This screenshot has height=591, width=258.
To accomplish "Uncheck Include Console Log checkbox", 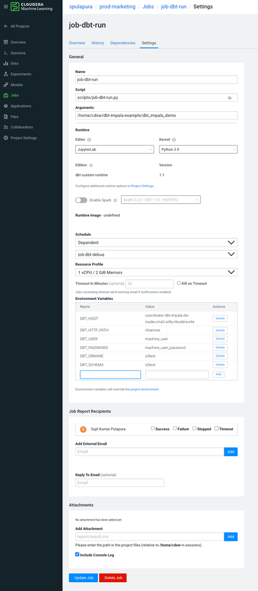I will pyautogui.click(x=77, y=554).
